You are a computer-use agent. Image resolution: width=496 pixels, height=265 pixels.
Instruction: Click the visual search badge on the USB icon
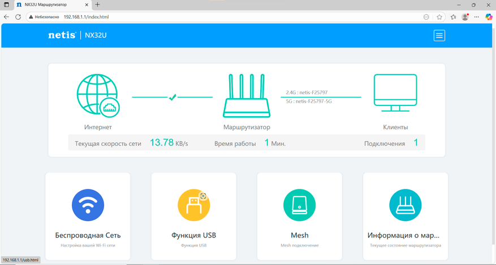coord(203,196)
